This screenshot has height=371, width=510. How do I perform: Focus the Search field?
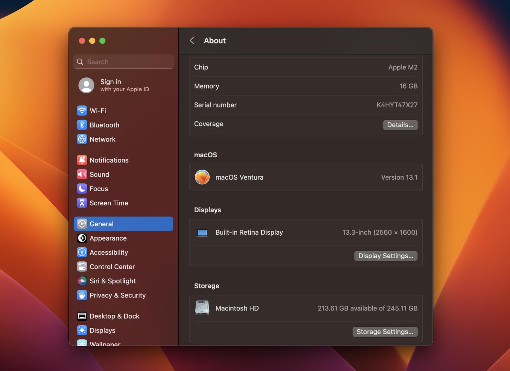[x=123, y=62]
